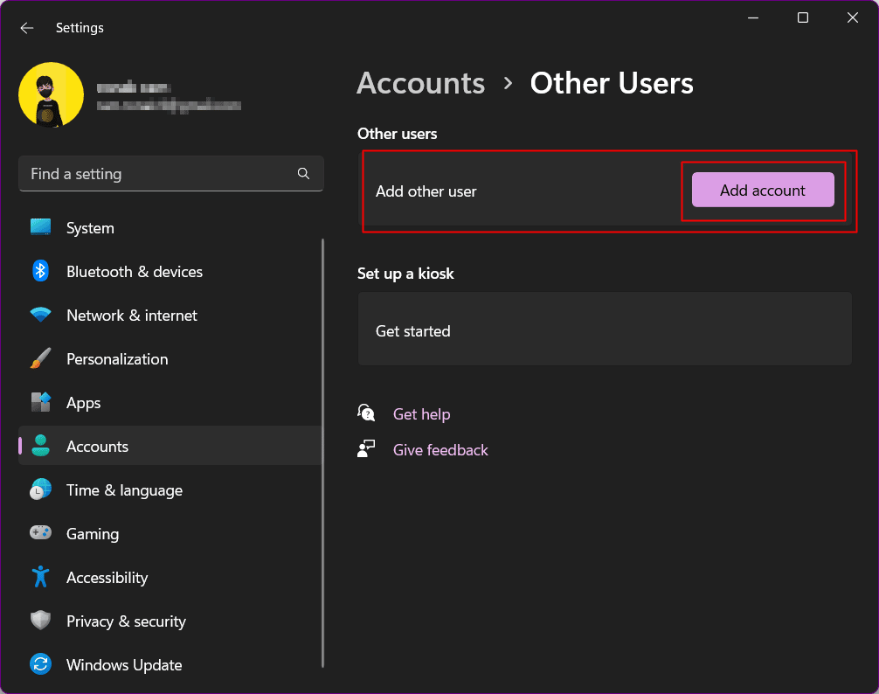Open the System settings label
Image resolution: width=879 pixels, height=694 pixels.
click(x=90, y=228)
